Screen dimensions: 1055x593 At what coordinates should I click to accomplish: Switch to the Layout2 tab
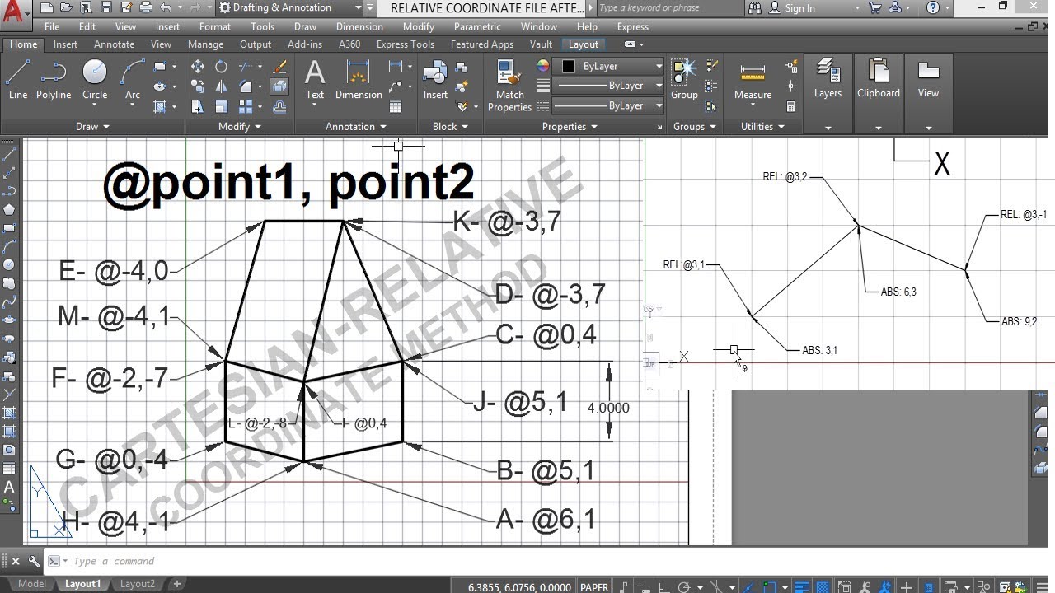[138, 584]
